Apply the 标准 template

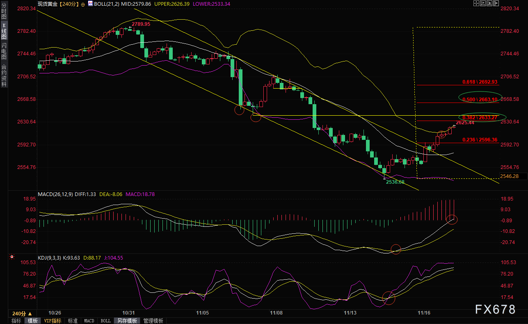tap(73, 321)
